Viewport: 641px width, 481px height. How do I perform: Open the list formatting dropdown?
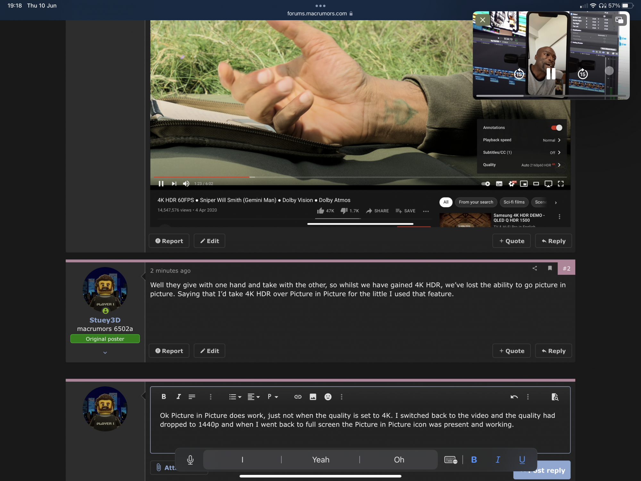click(235, 397)
